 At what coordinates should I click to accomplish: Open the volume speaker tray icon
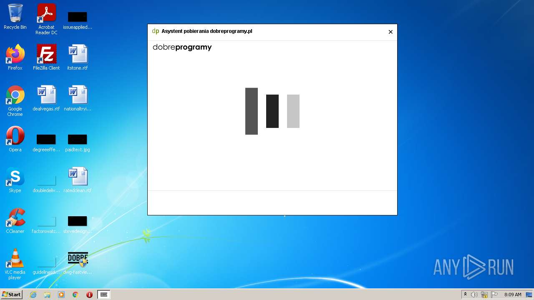[474, 295]
